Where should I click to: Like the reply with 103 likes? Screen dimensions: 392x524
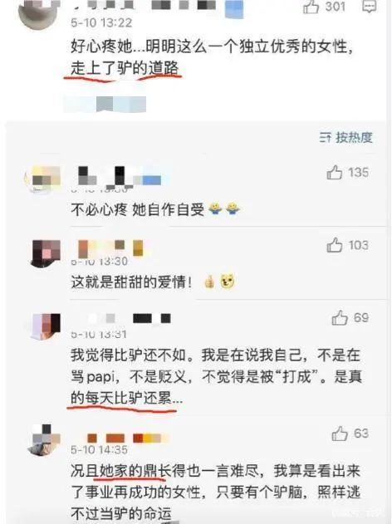pyautogui.click(x=334, y=245)
